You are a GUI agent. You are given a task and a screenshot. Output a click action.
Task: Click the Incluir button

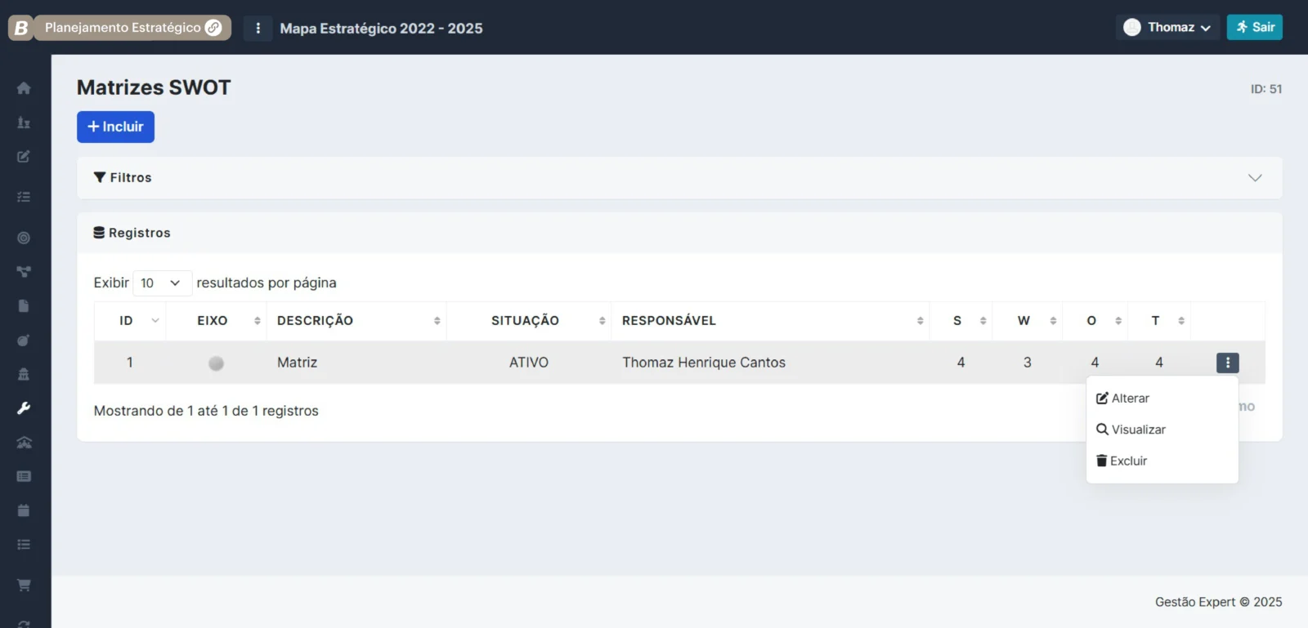pyautogui.click(x=115, y=127)
